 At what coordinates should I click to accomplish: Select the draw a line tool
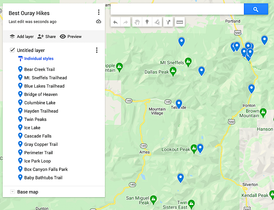coord(157,22)
